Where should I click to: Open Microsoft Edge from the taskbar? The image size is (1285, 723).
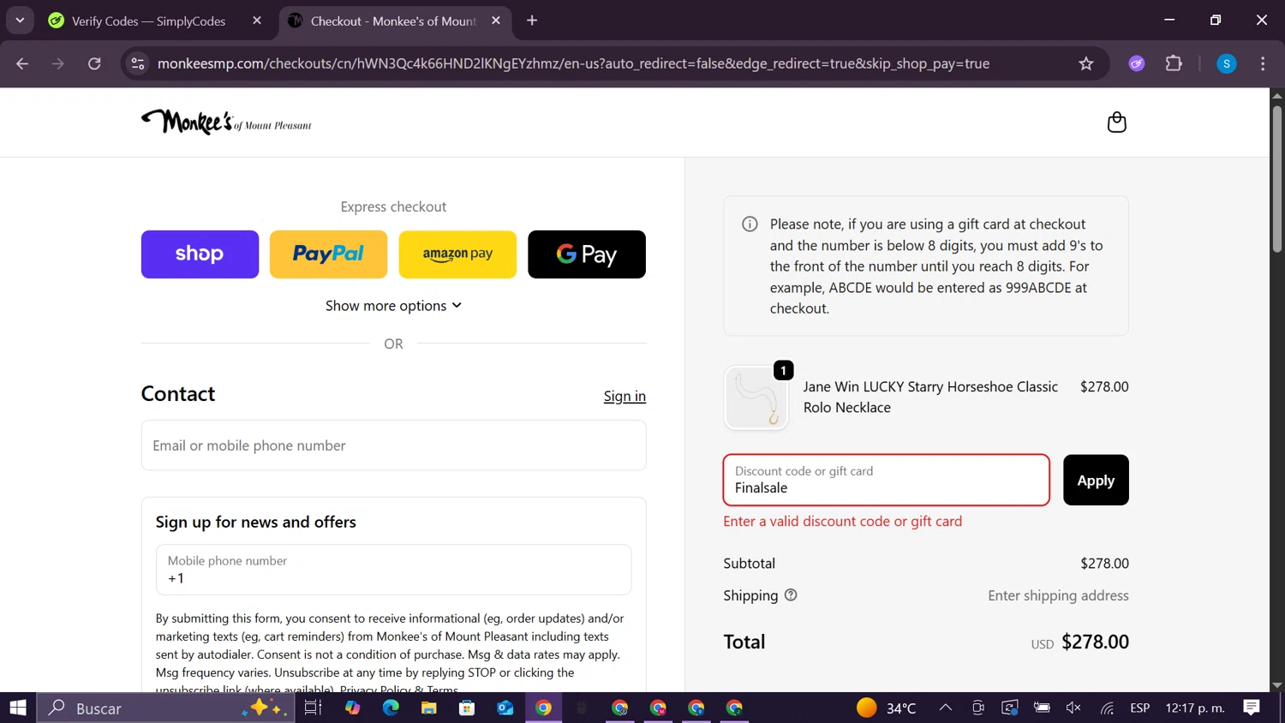coord(391,708)
